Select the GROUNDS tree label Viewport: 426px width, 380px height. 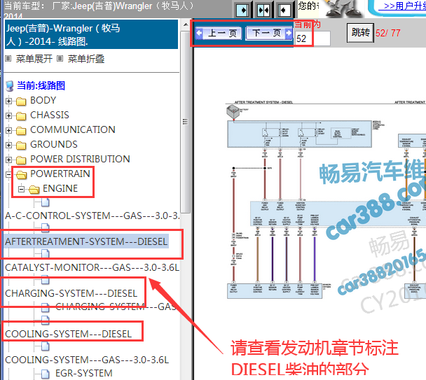coord(54,144)
